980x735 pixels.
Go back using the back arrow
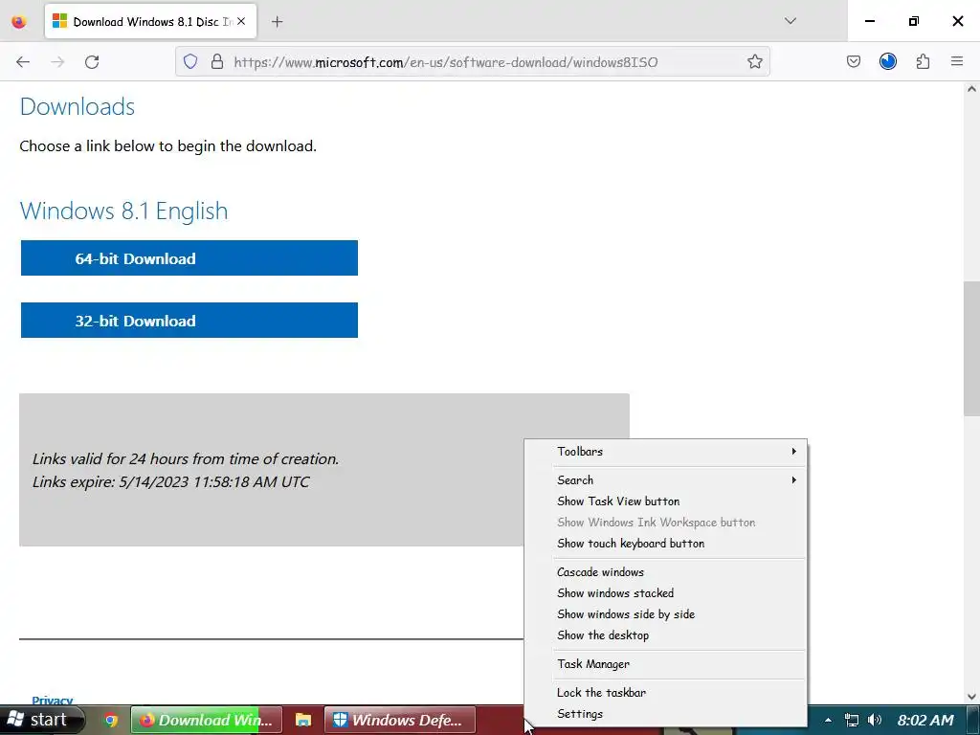pos(23,62)
